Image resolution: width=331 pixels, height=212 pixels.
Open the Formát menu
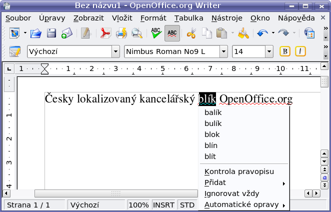[153, 18]
